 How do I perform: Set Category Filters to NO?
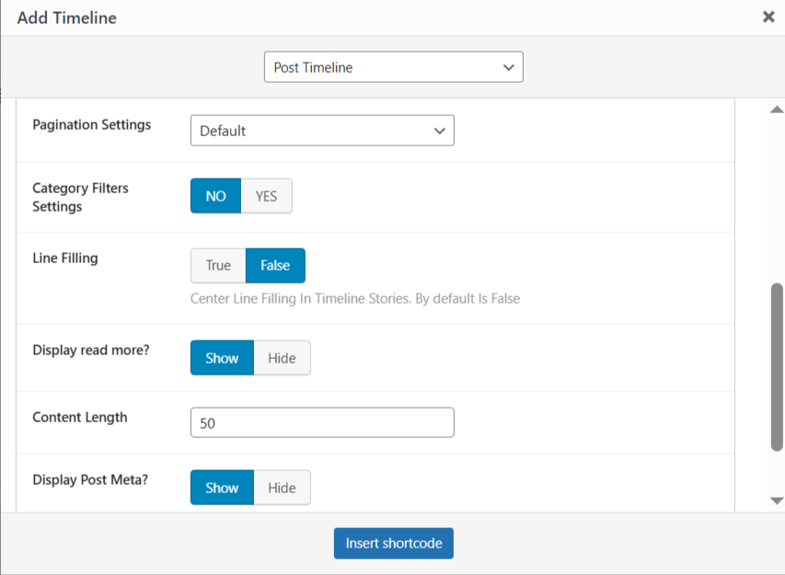[x=215, y=196]
